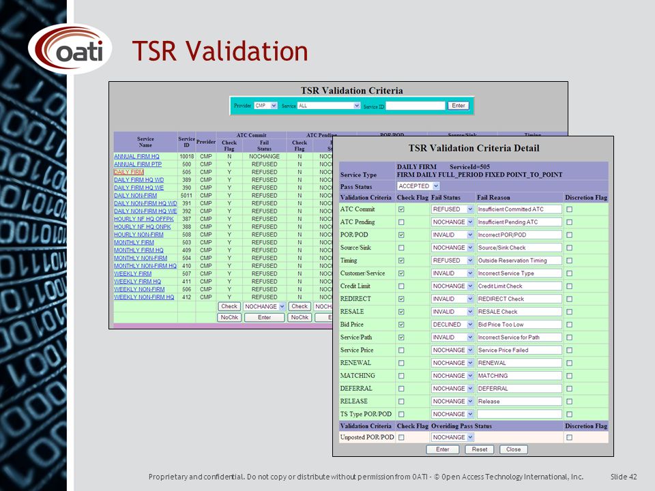Open the MONTHLY FIRM service link
This screenshot has height=491, width=655.
[x=134, y=243]
